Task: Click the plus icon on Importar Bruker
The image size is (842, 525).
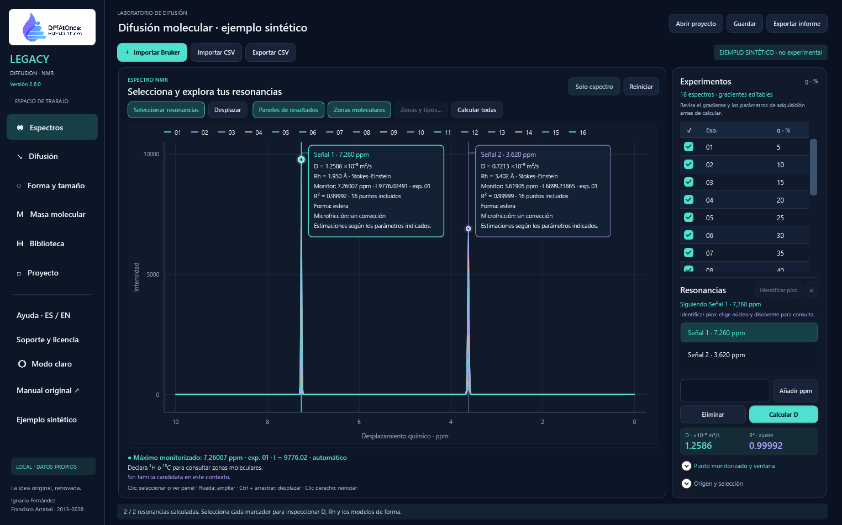Action: point(127,52)
